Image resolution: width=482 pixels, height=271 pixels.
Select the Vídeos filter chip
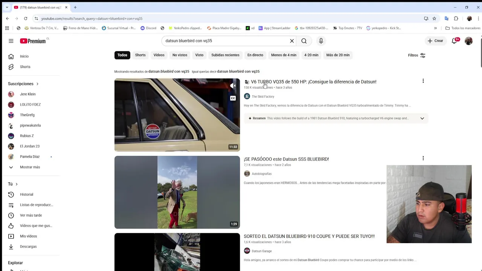(159, 55)
